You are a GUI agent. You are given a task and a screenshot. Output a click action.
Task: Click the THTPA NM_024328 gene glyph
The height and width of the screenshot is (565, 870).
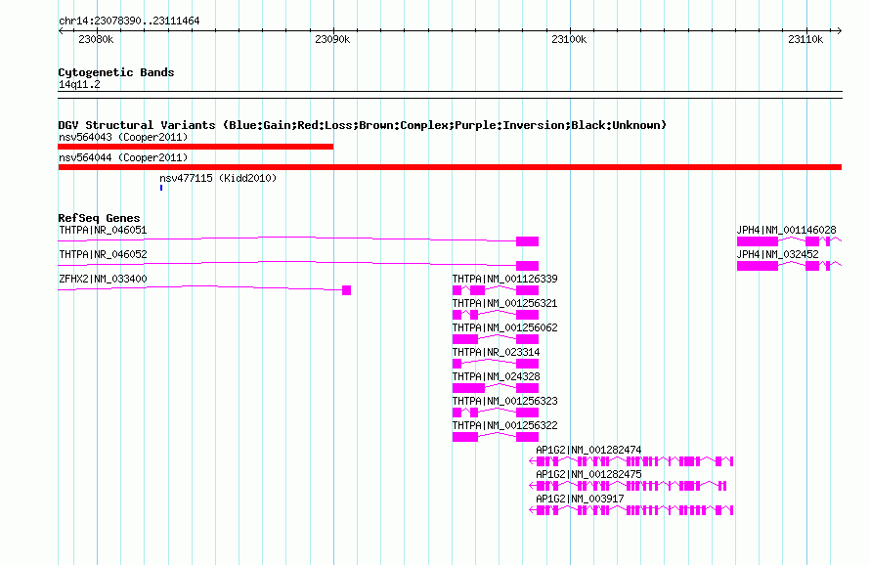click(x=496, y=388)
